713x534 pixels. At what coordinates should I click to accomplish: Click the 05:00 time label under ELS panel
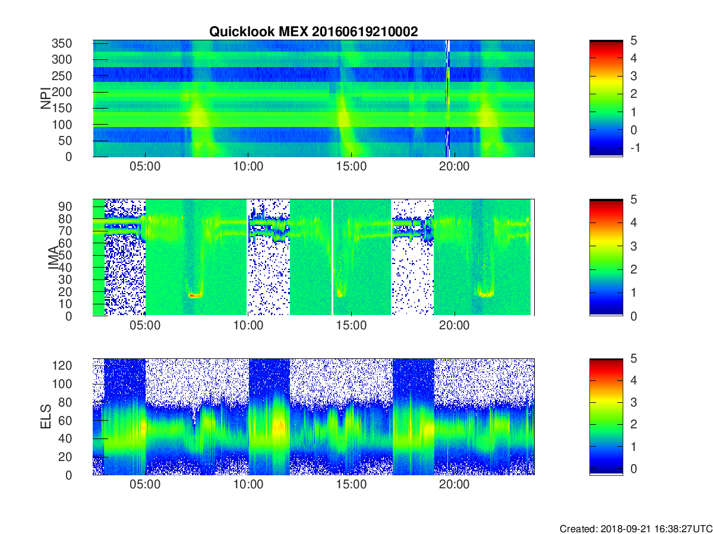pyautogui.click(x=145, y=485)
